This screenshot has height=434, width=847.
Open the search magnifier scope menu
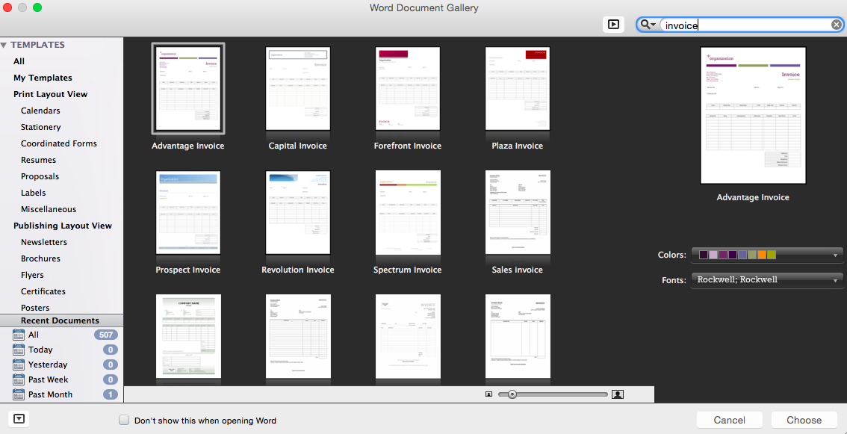[x=647, y=24]
